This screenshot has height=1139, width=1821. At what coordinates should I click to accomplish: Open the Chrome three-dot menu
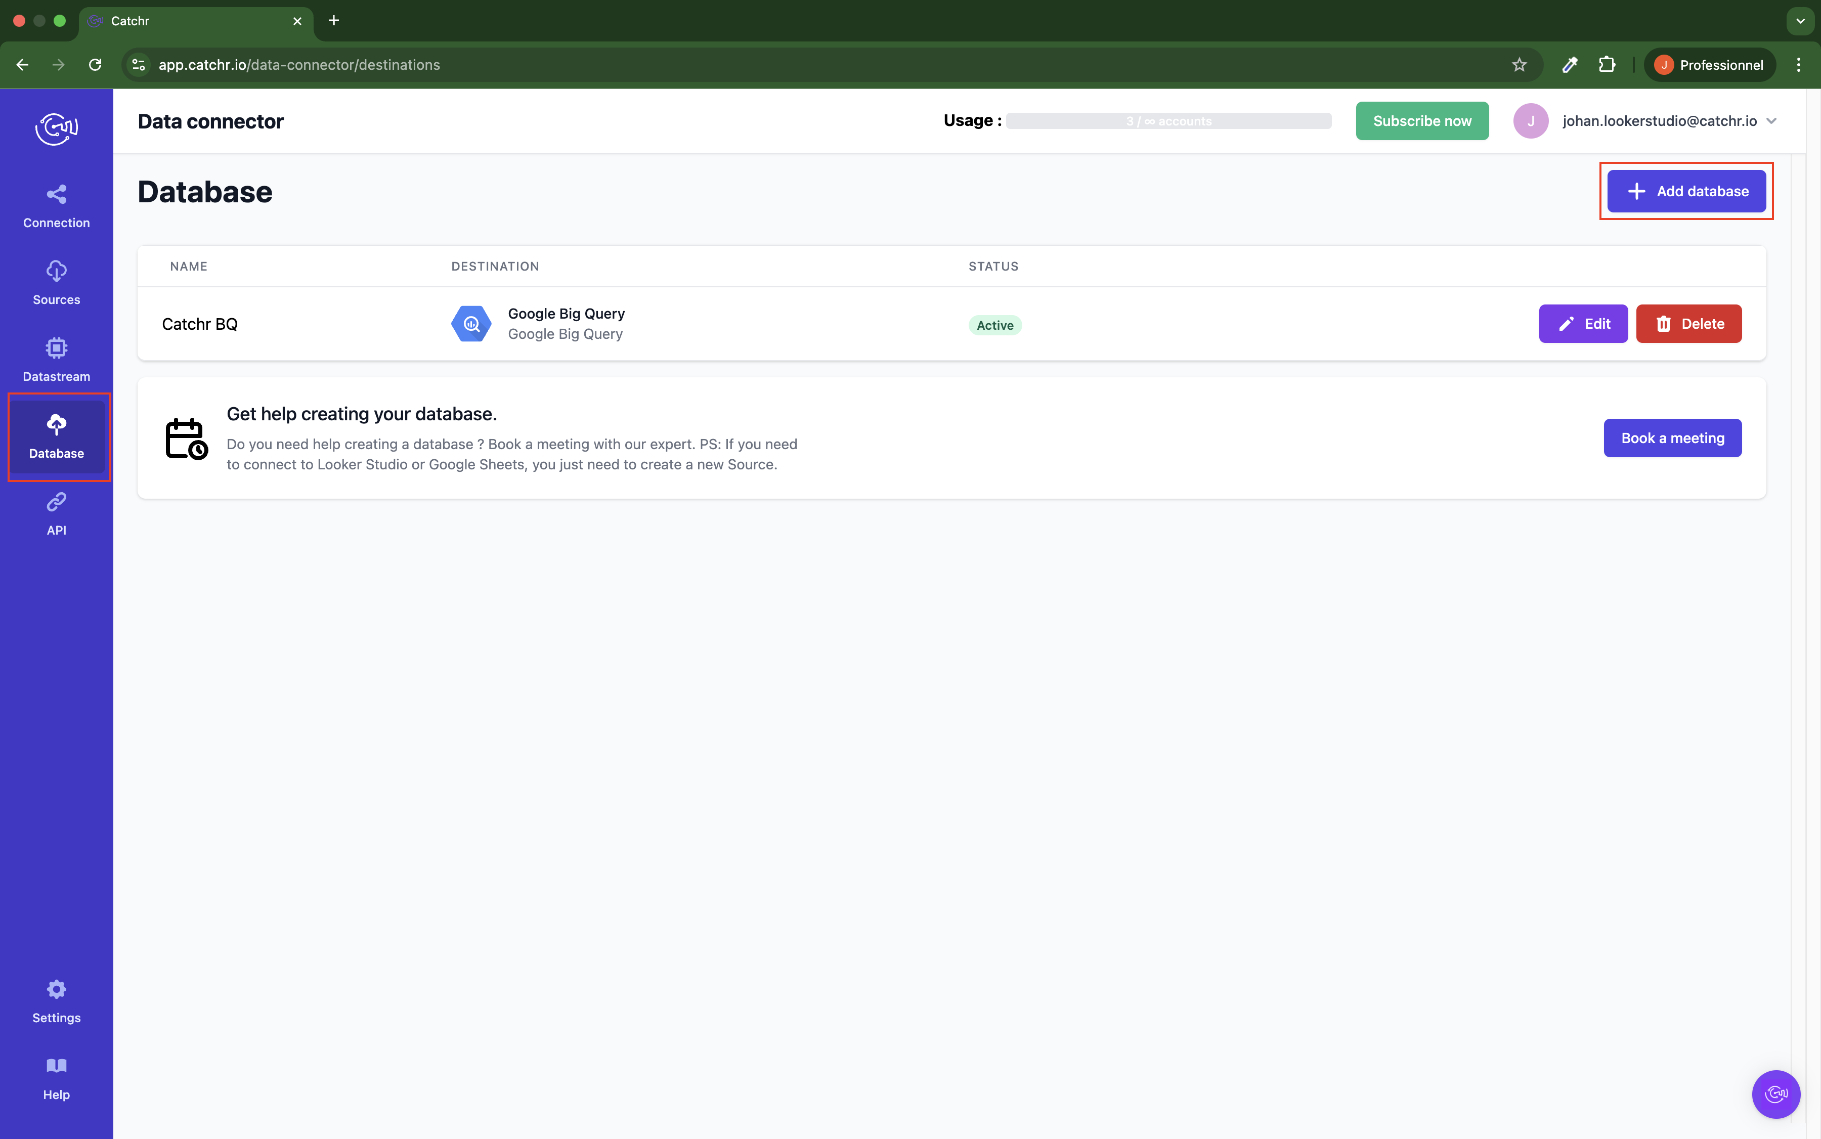1798,65
